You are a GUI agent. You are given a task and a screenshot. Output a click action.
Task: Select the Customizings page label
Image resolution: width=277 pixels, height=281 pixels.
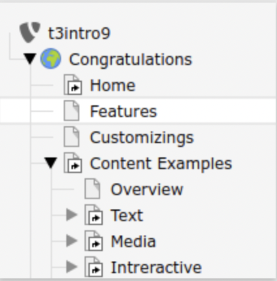click(142, 138)
